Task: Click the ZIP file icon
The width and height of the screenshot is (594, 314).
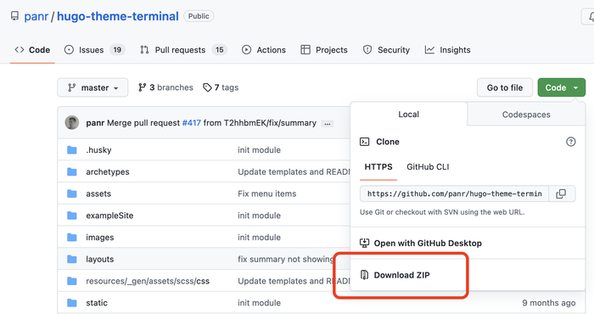Action: click(x=364, y=275)
